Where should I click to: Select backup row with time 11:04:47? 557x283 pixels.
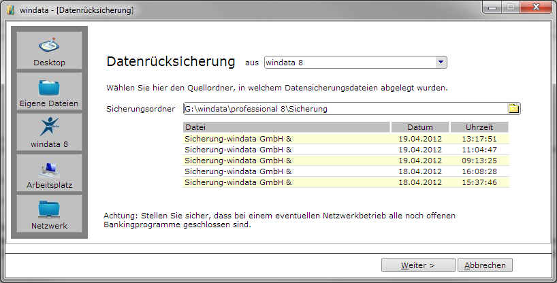346,150
